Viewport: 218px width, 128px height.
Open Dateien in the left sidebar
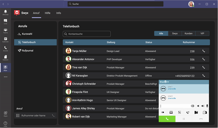click(x=5, y=58)
